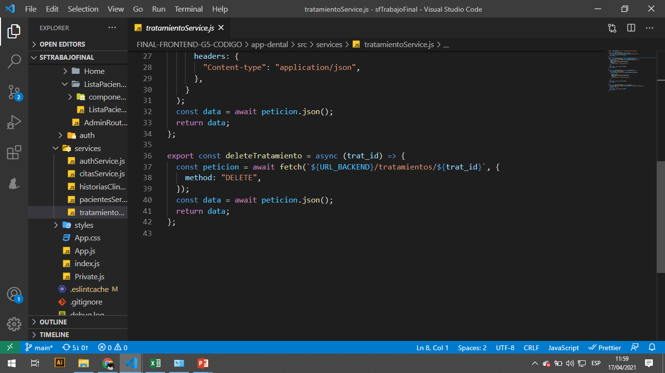Screen dimensions: 665x373
Task: Open the Manage gear menu
Action: [14, 324]
